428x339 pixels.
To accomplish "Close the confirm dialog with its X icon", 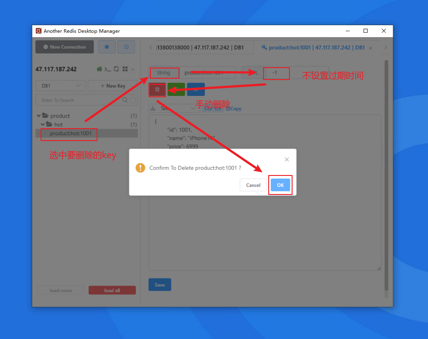I will (287, 160).
